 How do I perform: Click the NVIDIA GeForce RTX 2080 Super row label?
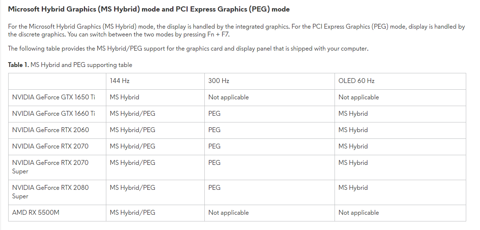[x=50, y=192]
